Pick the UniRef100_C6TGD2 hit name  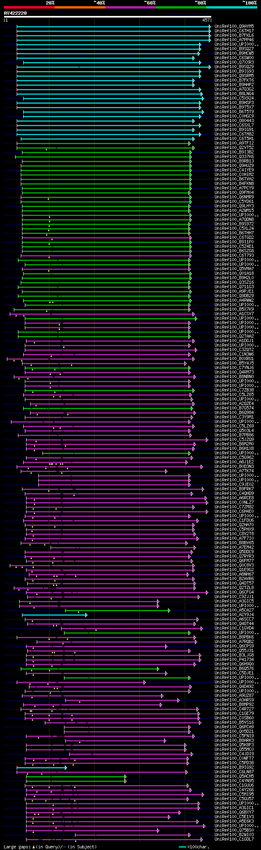point(234,237)
